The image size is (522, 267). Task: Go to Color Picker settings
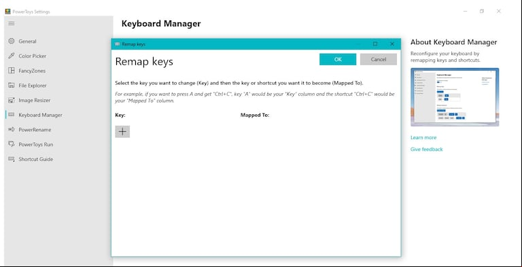click(x=33, y=56)
